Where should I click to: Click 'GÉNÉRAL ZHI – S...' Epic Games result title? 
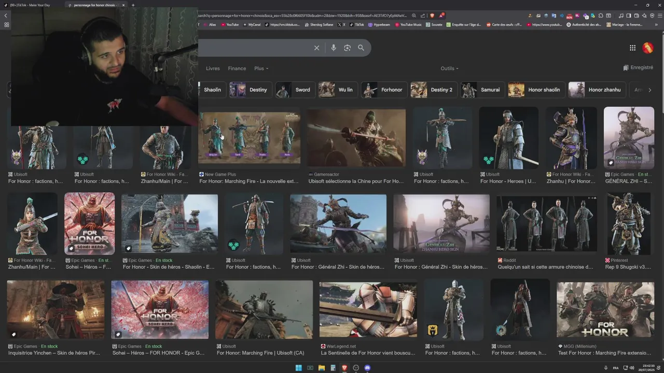(x=628, y=181)
